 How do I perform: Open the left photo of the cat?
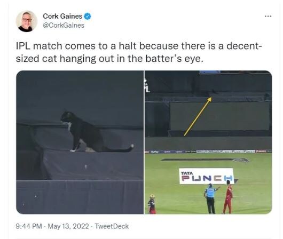point(80,142)
